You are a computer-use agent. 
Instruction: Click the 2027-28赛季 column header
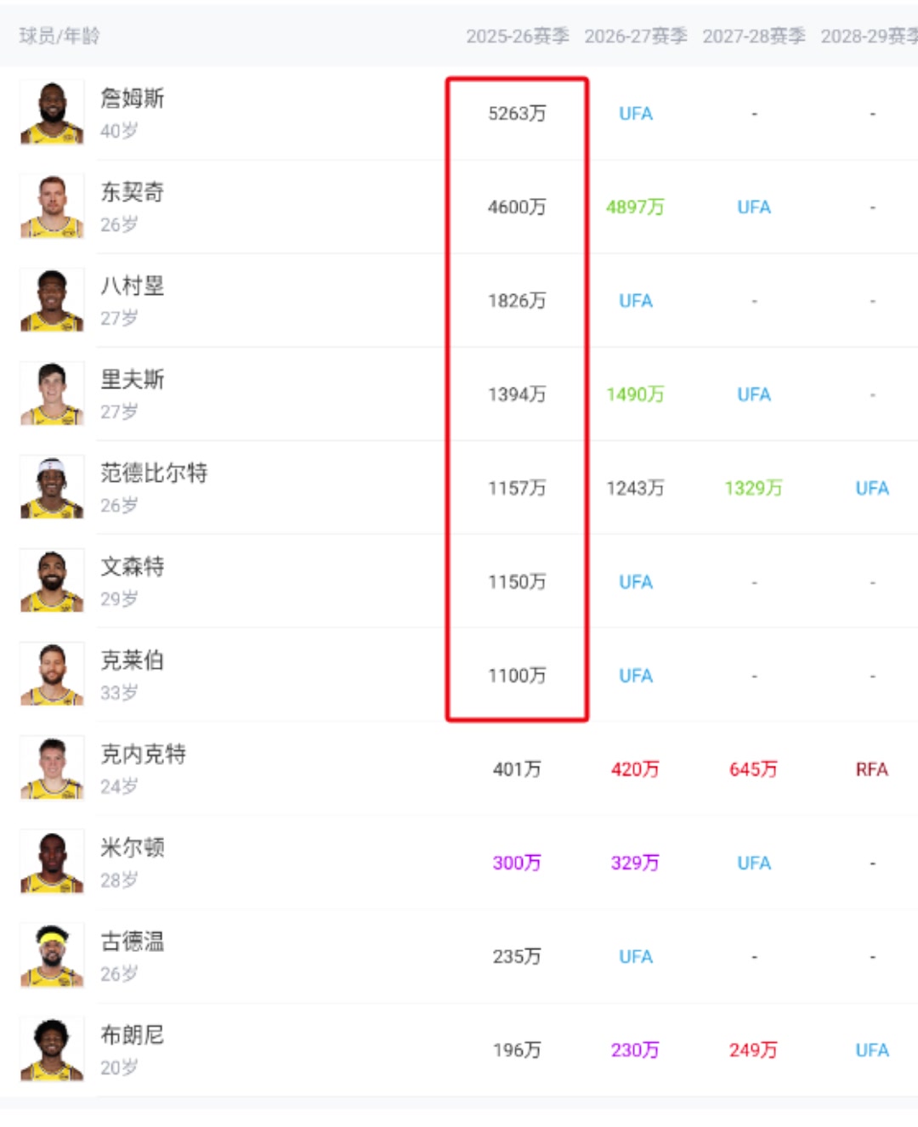pos(753,36)
